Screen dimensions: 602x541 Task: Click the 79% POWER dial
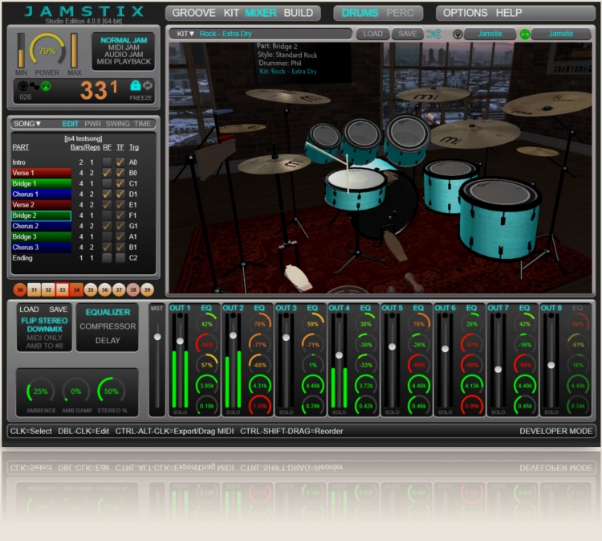[47, 51]
